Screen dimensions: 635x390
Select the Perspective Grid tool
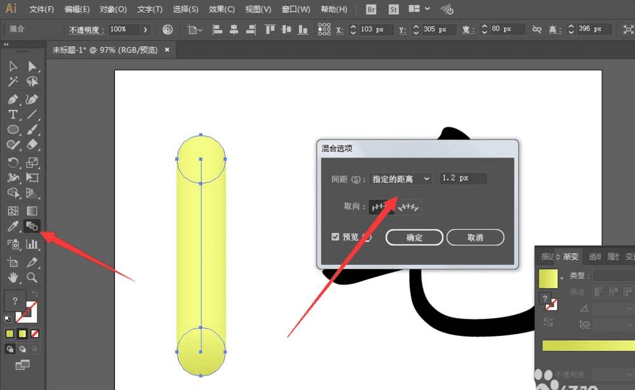pyautogui.click(x=32, y=192)
